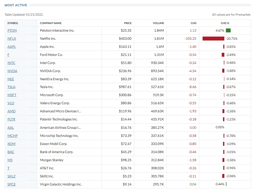Image resolution: width=255 pixels, height=192 pixels.
Task: Select Palantir Technologies Inc. company name
Action: point(59,119)
